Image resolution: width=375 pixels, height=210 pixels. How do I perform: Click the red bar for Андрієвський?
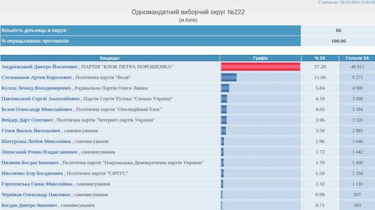(x=261, y=67)
